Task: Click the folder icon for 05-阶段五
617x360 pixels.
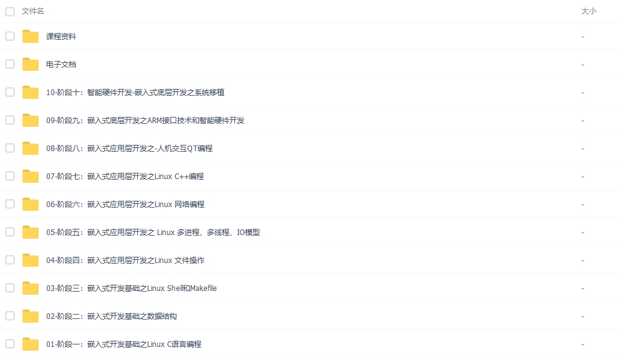Action: (31, 233)
